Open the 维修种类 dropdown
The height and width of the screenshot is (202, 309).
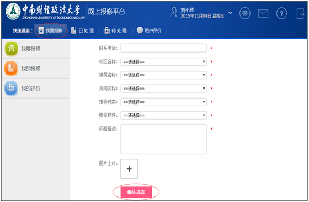pos(163,102)
